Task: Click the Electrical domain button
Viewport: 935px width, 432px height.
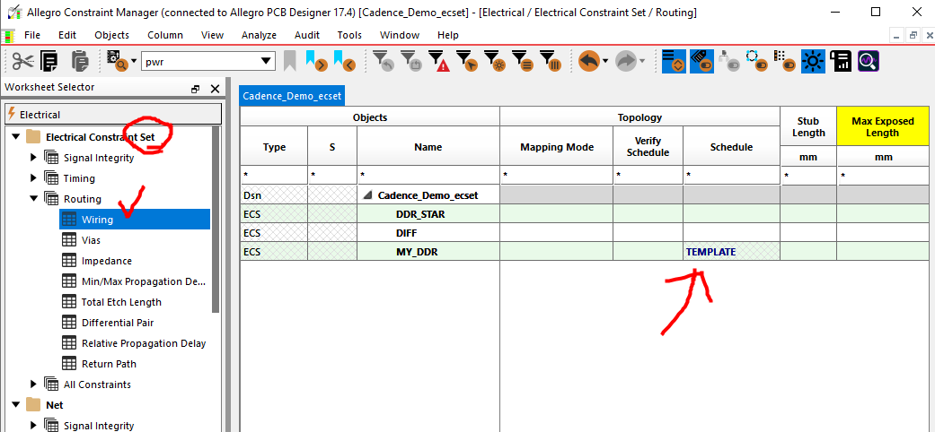Action: point(113,114)
